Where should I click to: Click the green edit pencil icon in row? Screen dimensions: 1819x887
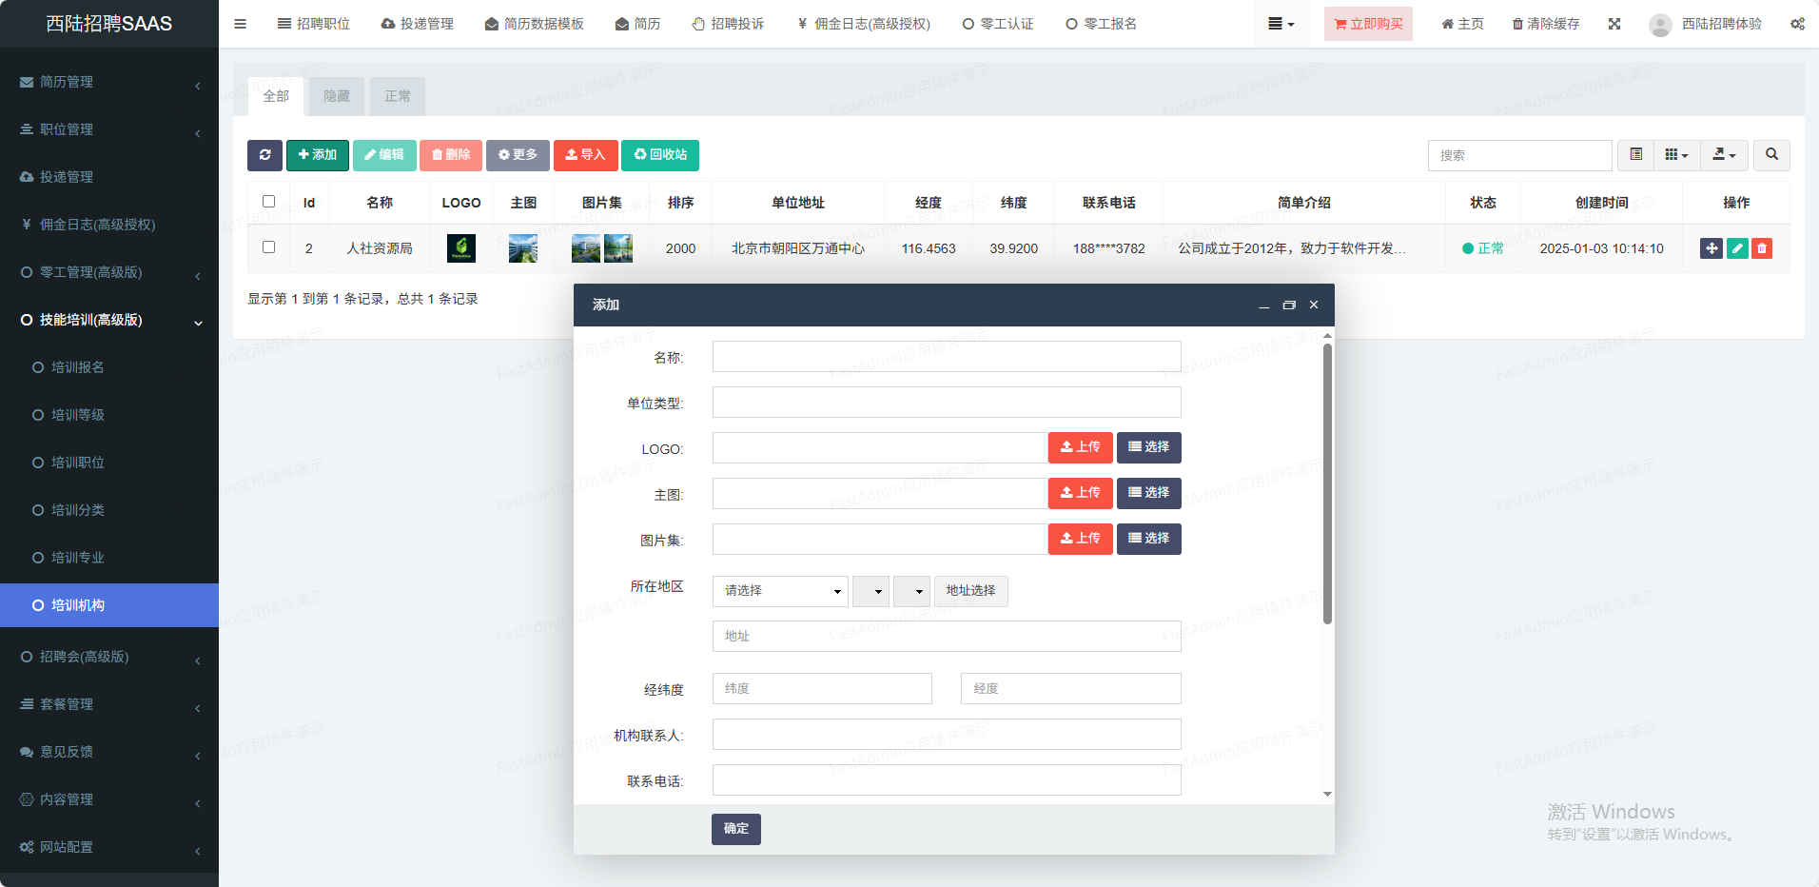[1737, 248]
